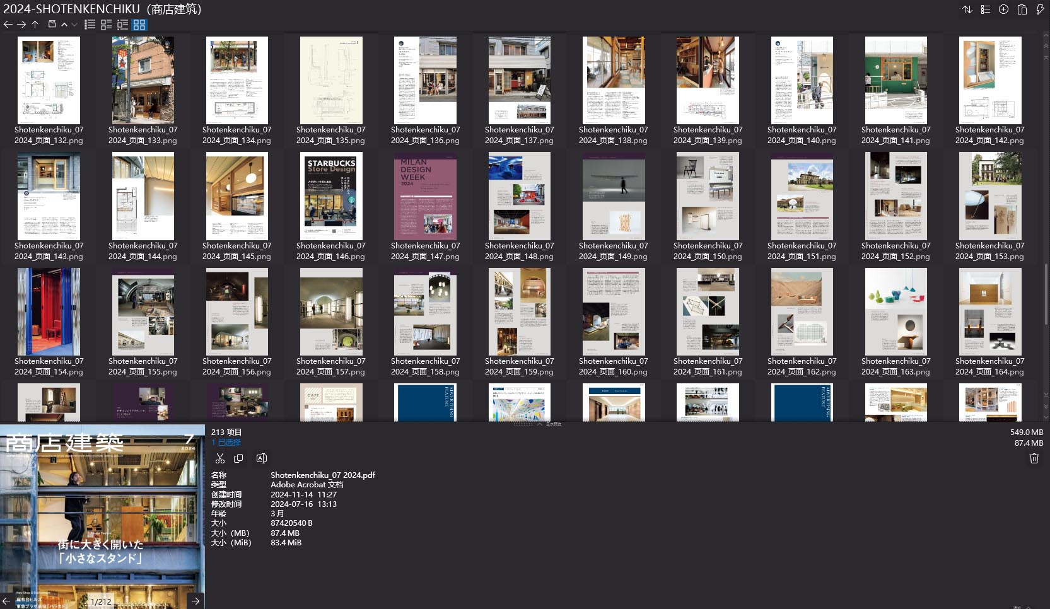Viewport: 1050px width, 609px height.
Task: Select thumbnail 页面_137.png
Action: (520, 80)
